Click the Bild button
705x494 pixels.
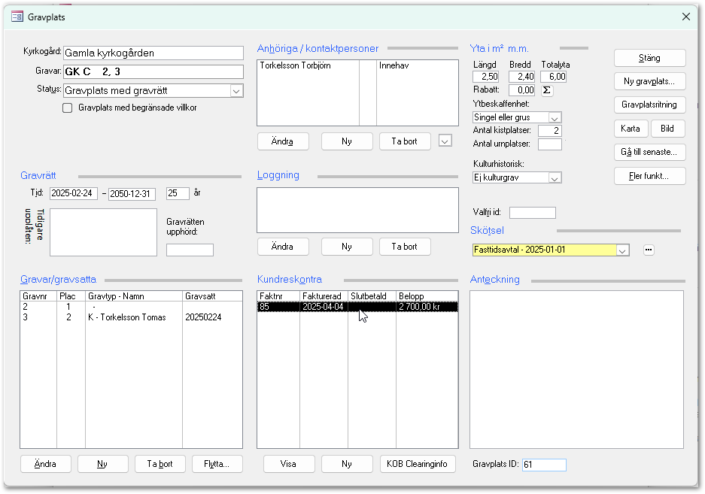pyautogui.click(x=667, y=129)
